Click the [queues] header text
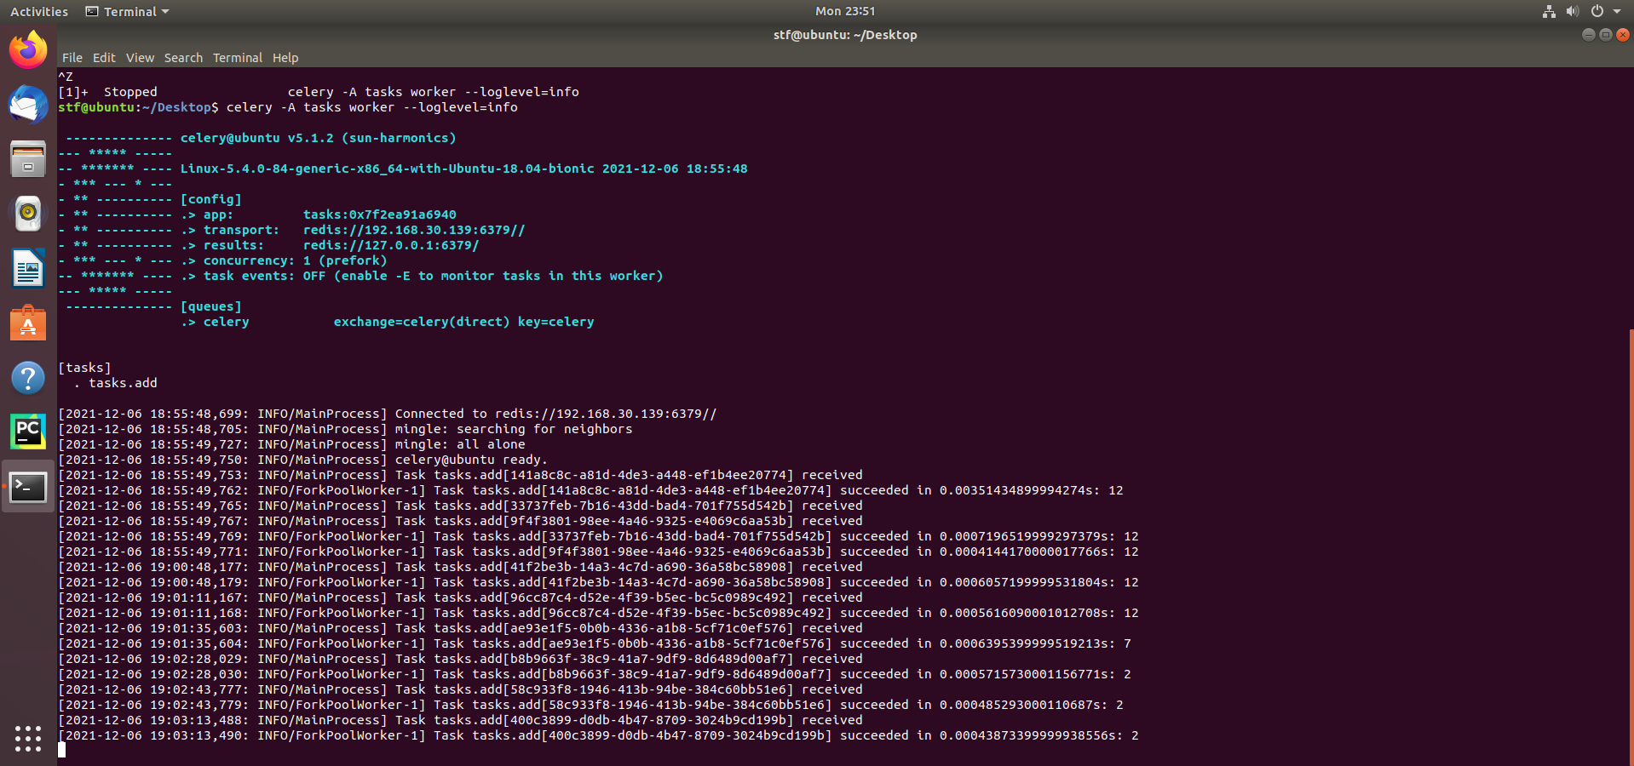The width and height of the screenshot is (1634, 766). pos(210,306)
